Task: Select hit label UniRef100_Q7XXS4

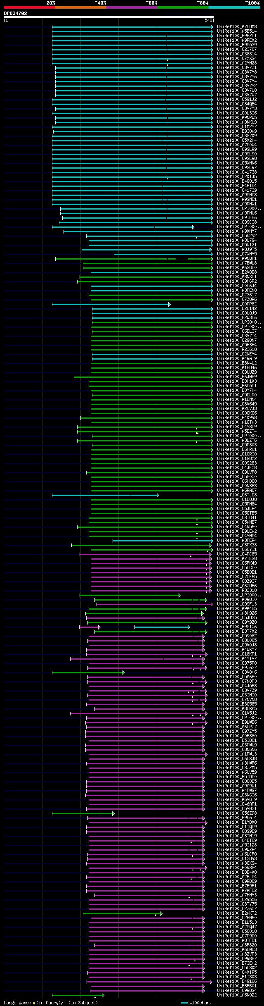Action: [x=237, y=59]
